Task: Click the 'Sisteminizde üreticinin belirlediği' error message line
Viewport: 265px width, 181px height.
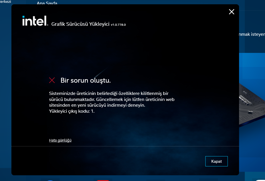Action: point(109,94)
